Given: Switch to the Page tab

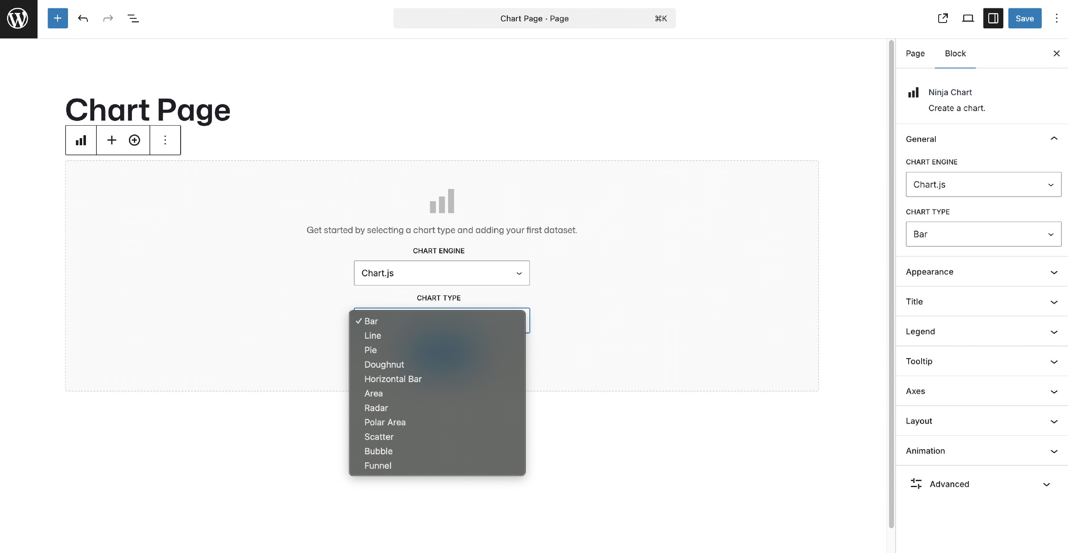Looking at the screenshot, I should click(x=915, y=53).
